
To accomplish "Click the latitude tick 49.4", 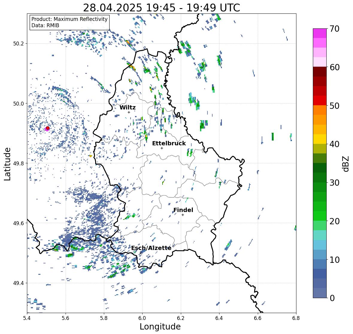I will (19, 283).
